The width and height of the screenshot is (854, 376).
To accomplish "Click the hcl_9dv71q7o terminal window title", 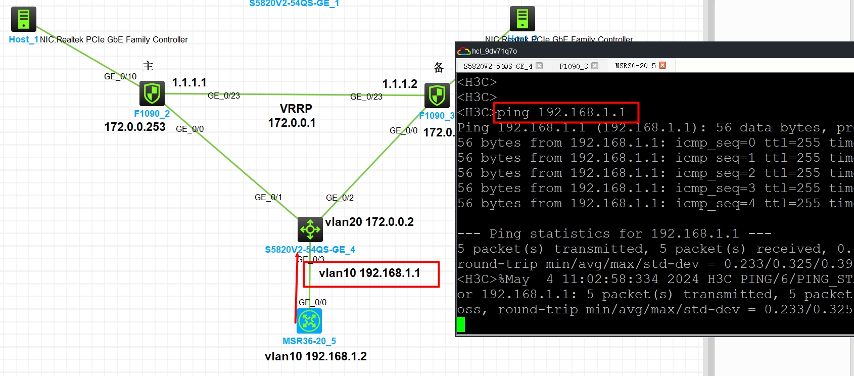I will (x=494, y=51).
